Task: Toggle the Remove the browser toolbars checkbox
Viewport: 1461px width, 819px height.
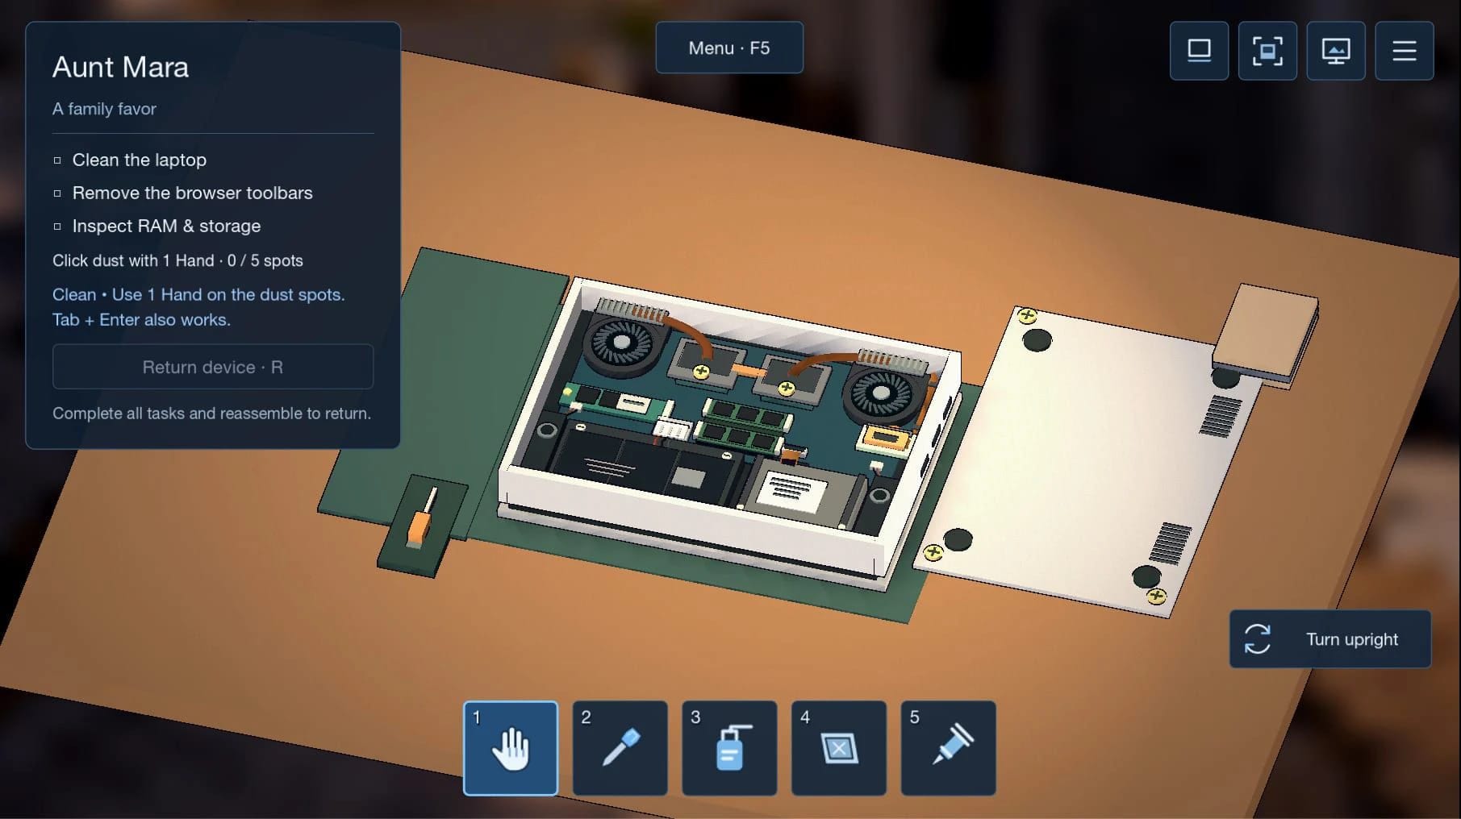Action: click(57, 193)
